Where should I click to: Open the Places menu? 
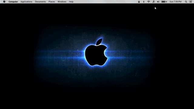[52, 2]
